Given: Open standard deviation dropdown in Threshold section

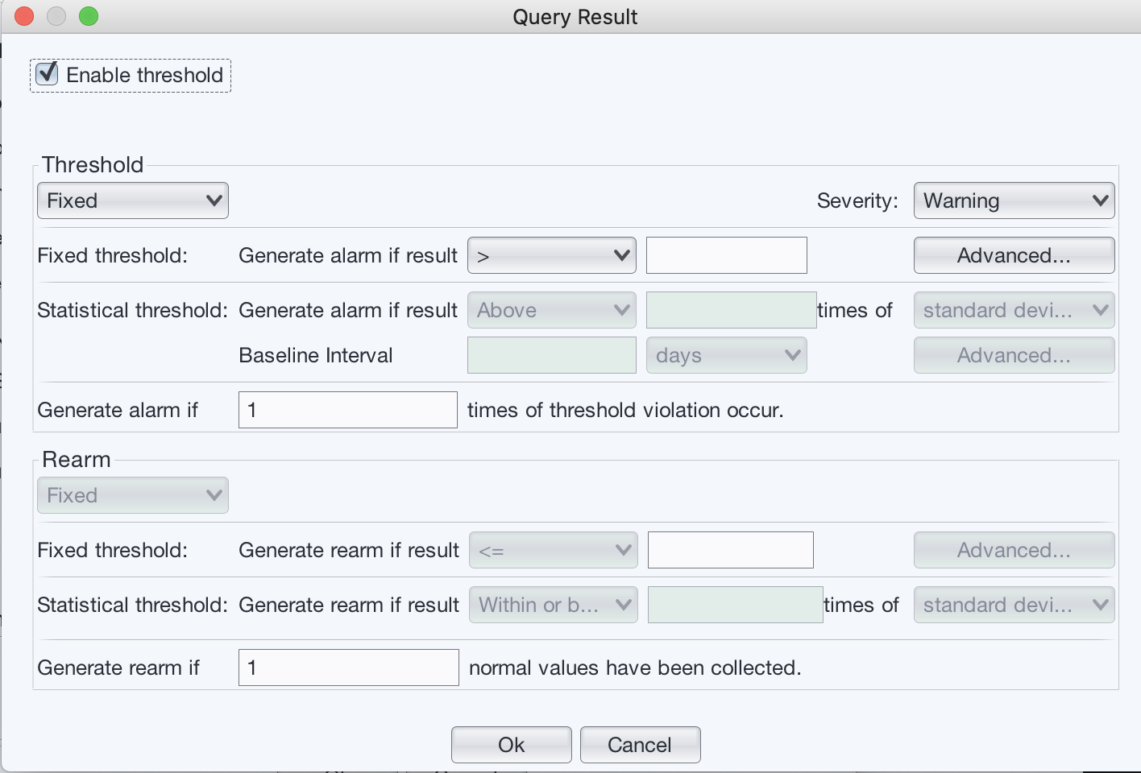Looking at the screenshot, I should [1014, 310].
